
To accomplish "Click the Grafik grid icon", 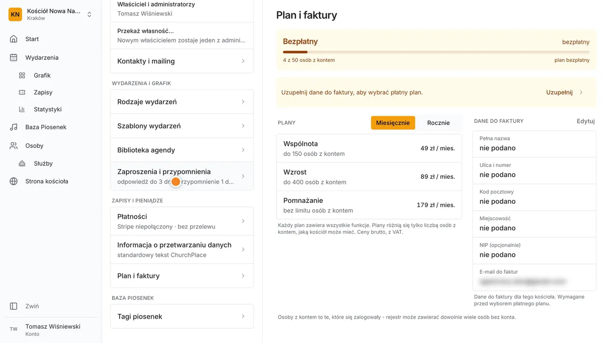I will click(22, 75).
